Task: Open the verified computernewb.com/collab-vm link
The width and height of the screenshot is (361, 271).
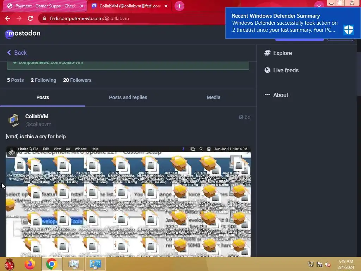Action: pyautogui.click(x=51, y=62)
